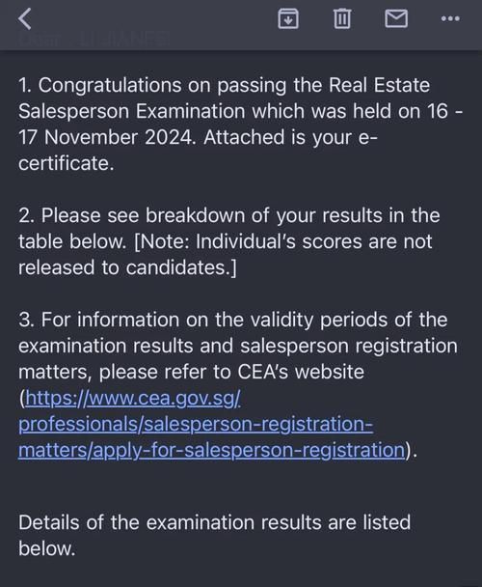Tap the "Details of the examination results" line
Image resolution: width=482 pixels, height=587 pixels.
tap(170, 522)
